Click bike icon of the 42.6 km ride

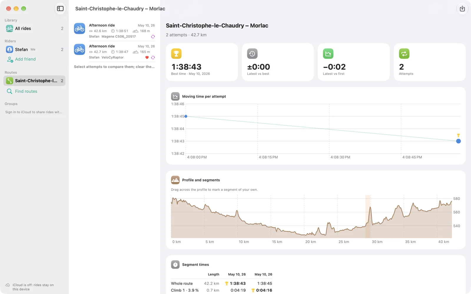pyautogui.click(x=79, y=29)
